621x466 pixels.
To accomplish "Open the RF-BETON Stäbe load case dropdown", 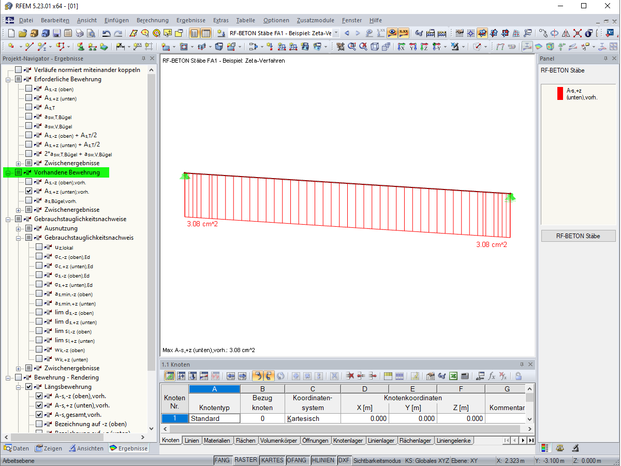I will [336, 33].
